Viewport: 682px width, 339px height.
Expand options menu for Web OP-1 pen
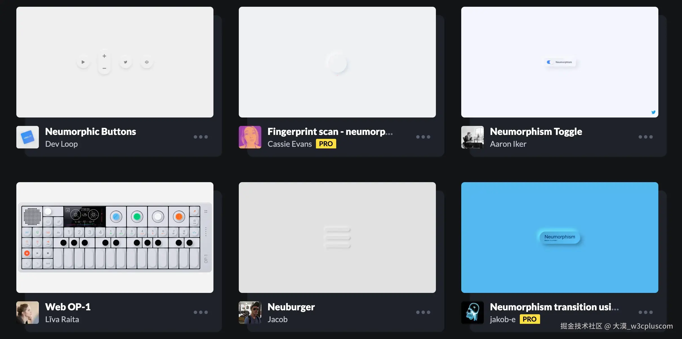point(201,312)
